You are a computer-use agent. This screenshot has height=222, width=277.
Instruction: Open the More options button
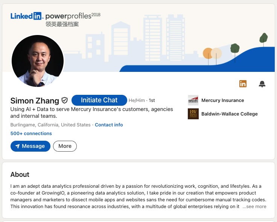coord(65,146)
